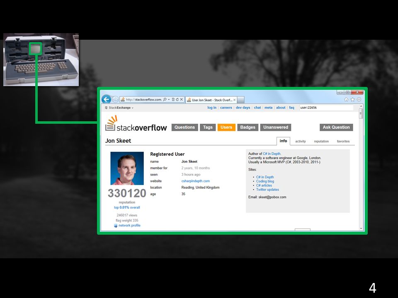Image resolution: width=398 pixels, height=298 pixels.
Task: Select the User Jon Skeet tab
Action: point(211,100)
